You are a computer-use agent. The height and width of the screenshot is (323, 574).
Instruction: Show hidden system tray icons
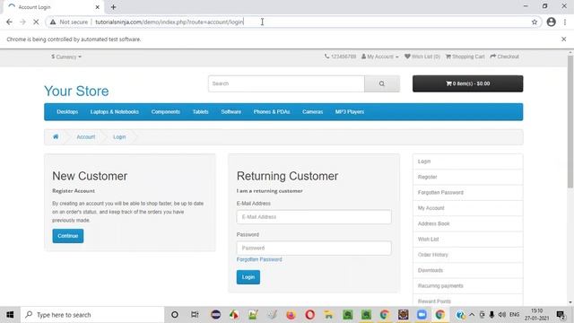click(x=472, y=315)
